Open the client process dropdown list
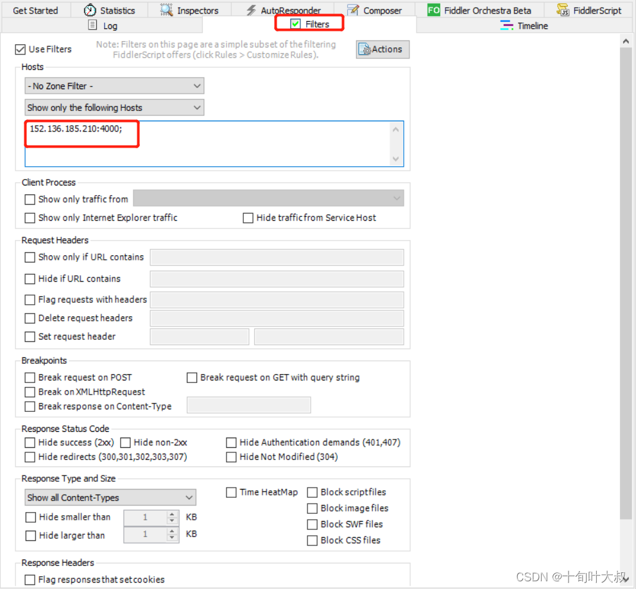The image size is (636, 589). point(268,198)
